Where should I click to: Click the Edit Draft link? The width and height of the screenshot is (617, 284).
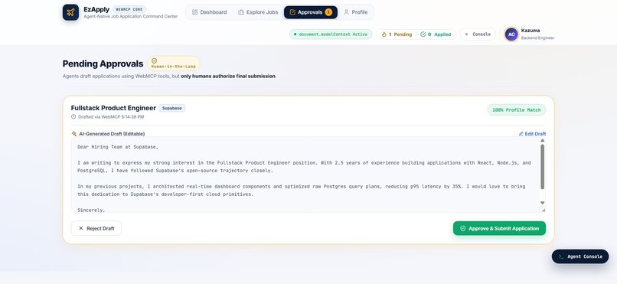tap(532, 134)
